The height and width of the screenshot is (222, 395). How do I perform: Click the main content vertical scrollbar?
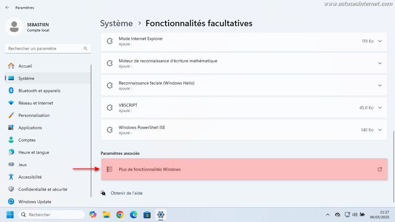[393, 166]
